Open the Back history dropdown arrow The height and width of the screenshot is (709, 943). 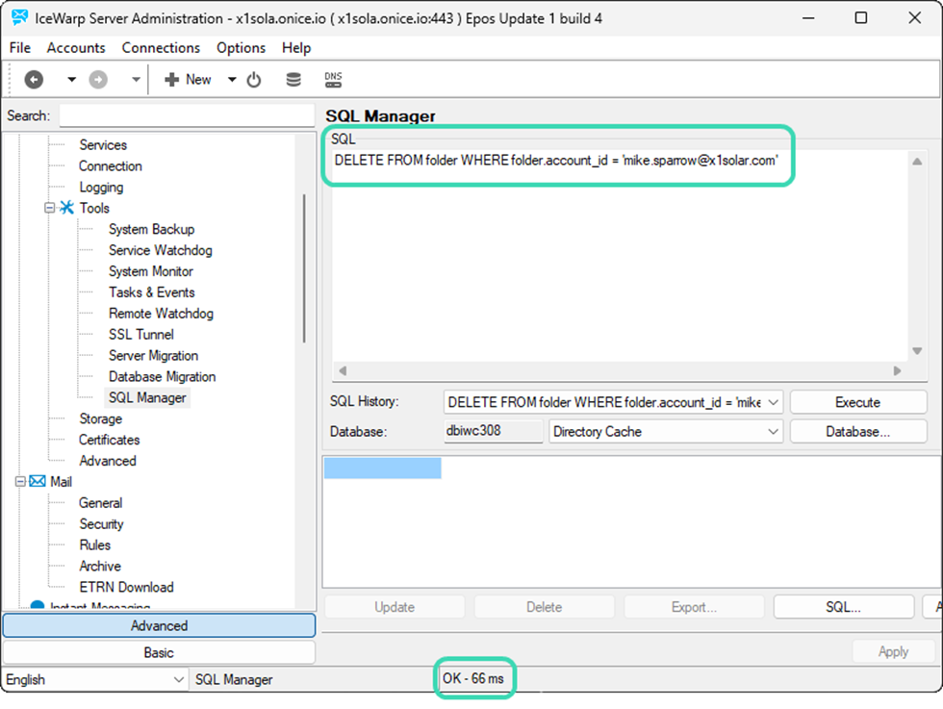tap(71, 80)
